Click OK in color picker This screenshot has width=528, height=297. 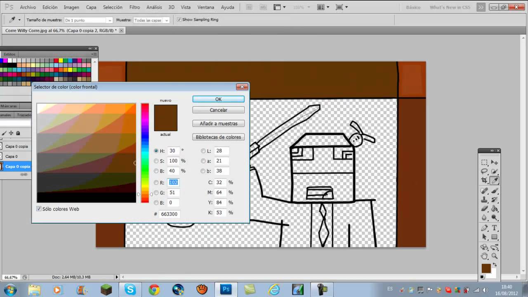pyautogui.click(x=218, y=99)
